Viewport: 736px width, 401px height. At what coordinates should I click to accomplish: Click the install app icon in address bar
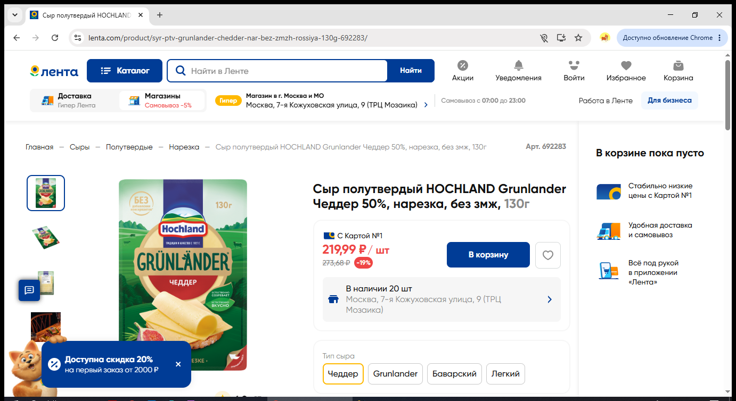(x=561, y=38)
